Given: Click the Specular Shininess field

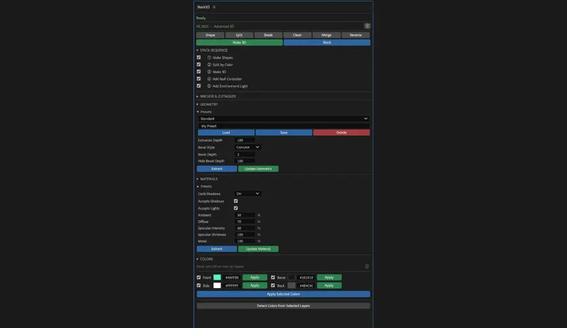Looking at the screenshot, I should [x=245, y=234].
